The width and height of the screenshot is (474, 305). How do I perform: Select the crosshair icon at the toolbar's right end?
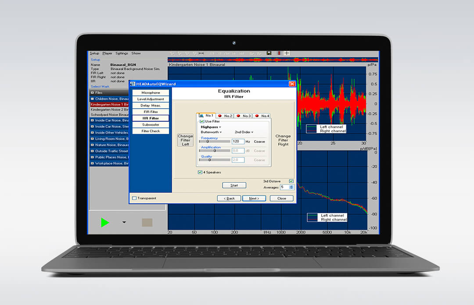[287, 53]
